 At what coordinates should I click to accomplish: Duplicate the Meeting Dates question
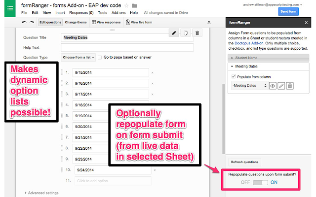(x=186, y=33)
